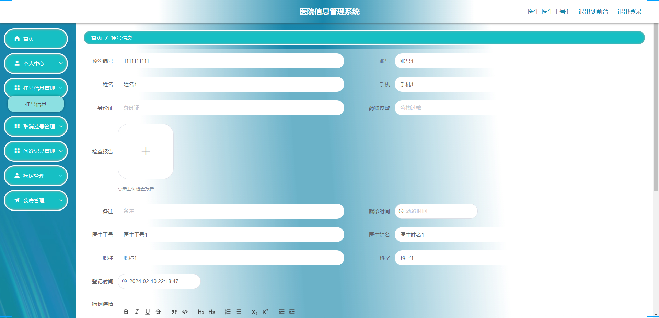Viewport: 659px width, 318px height.
Task: Toggle bold formatting in the editor
Action: pos(126,312)
